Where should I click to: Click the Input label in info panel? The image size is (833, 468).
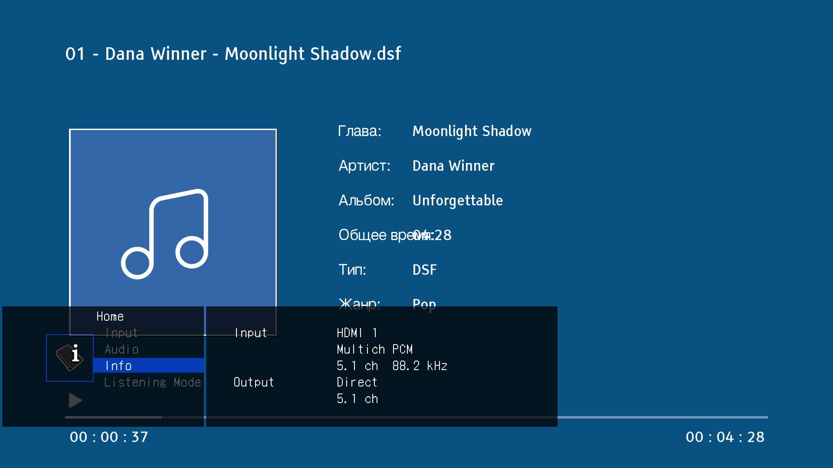pyautogui.click(x=250, y=333)
